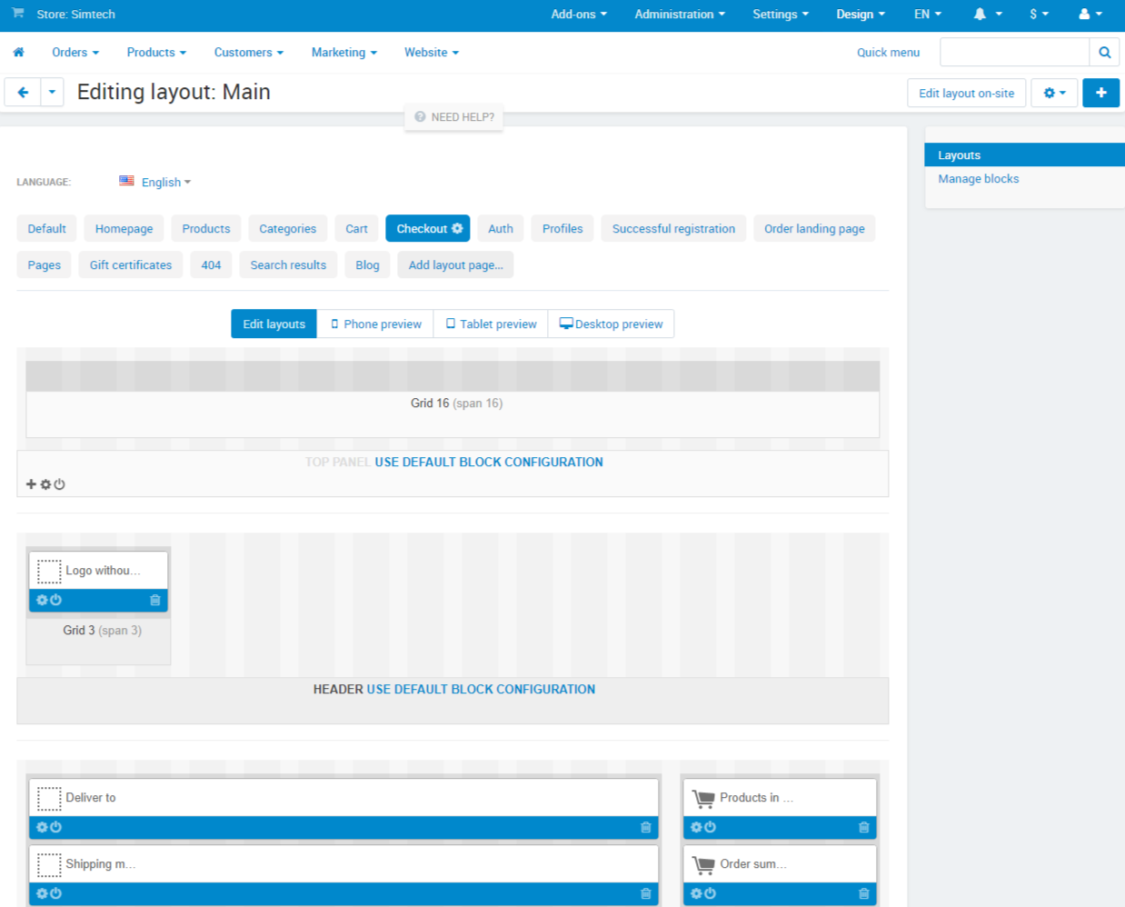
Task: Switch to Search results layout tab
Action: [288, 265]
